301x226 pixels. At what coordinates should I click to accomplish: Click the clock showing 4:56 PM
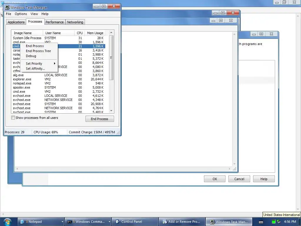(x=290, y=222)
